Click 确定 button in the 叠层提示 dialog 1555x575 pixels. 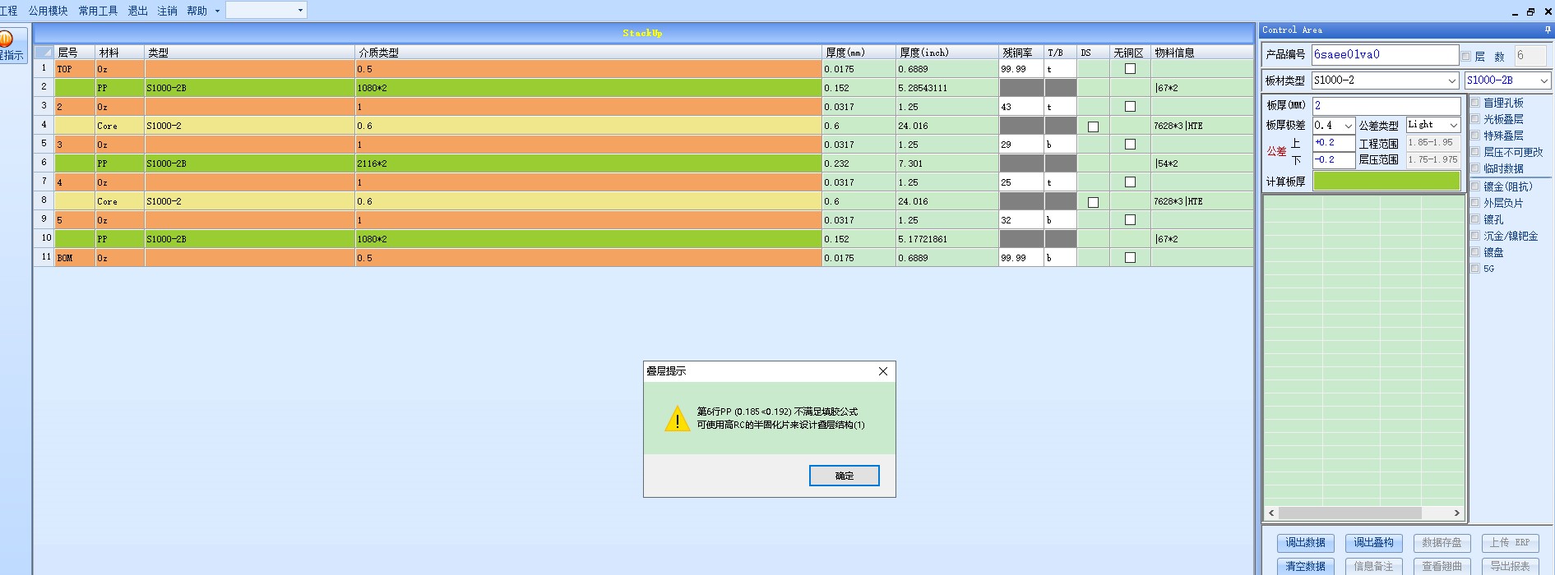pos(844,476)
